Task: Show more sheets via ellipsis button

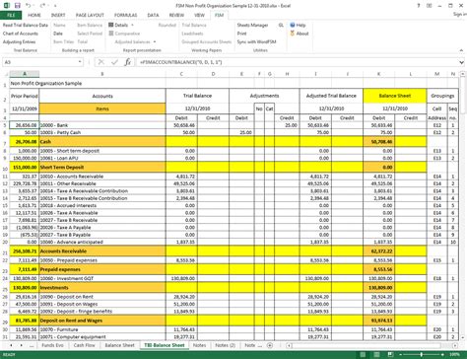Action: click(32, 345)
